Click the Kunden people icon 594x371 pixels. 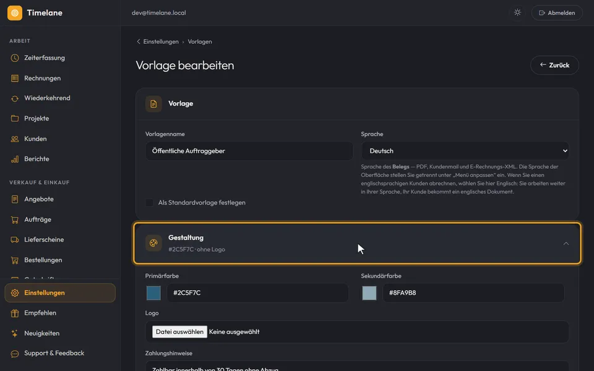15,139
